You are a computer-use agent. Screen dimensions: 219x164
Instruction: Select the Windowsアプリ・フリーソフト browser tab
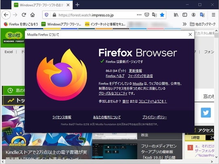42,5
